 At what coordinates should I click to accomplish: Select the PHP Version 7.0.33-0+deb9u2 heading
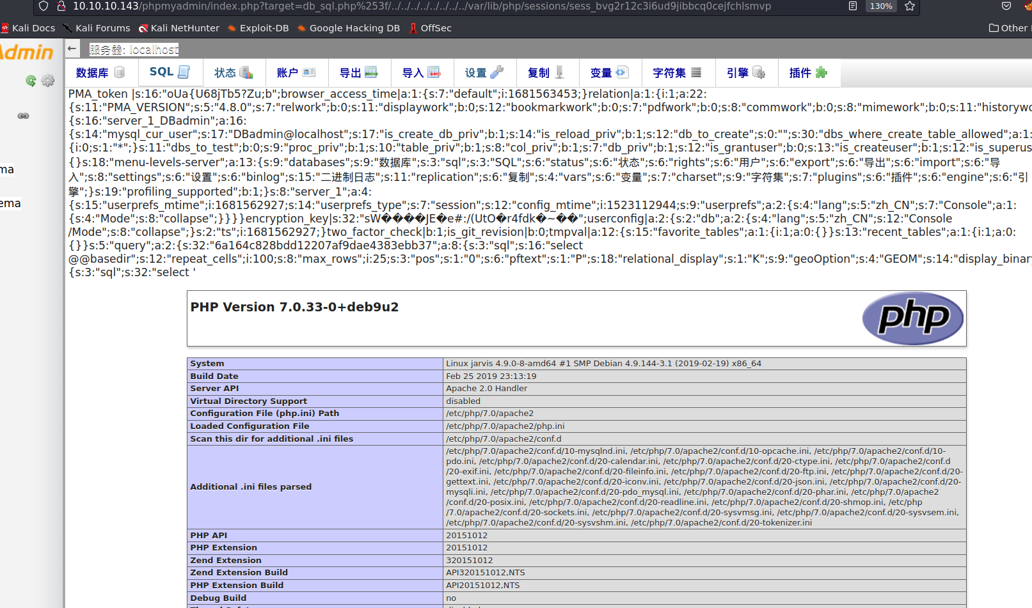[x=294, y=307]
